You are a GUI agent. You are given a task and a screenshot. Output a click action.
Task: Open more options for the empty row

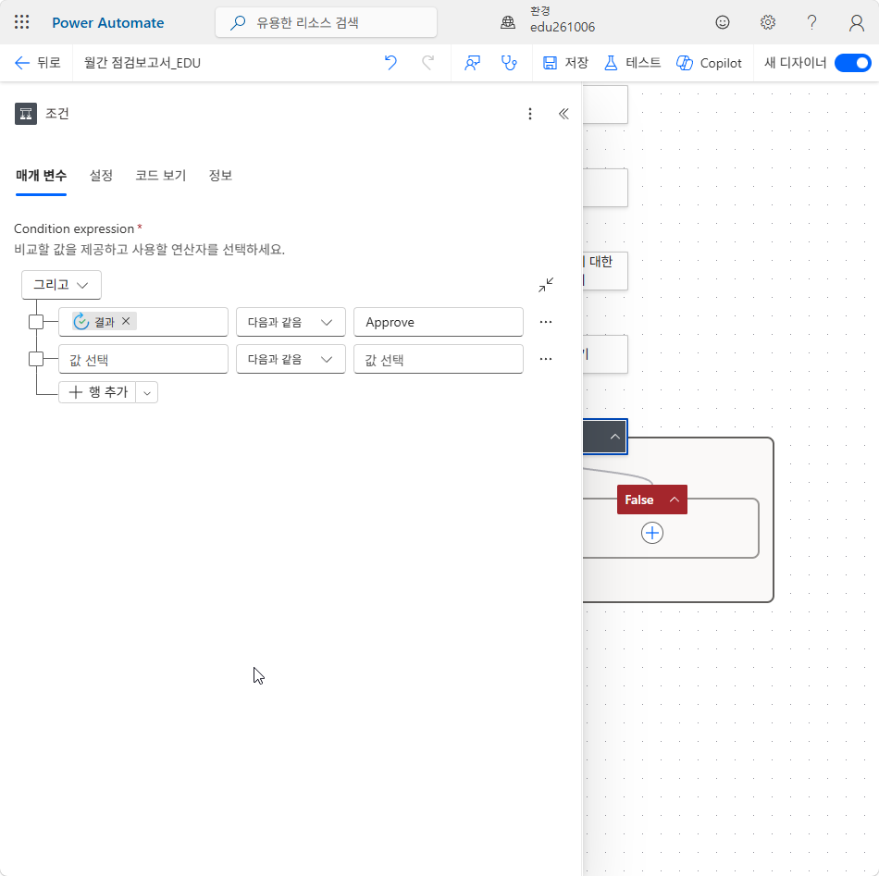click(546, 359)
